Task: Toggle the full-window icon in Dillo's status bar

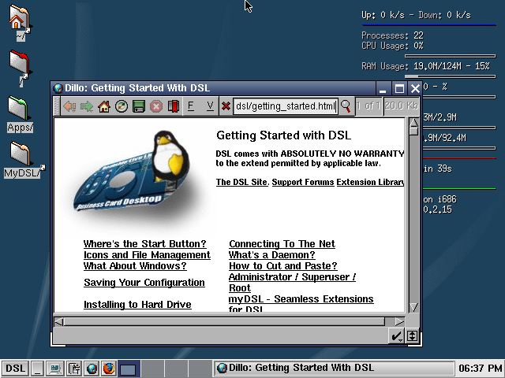Action: click(412, 336)
